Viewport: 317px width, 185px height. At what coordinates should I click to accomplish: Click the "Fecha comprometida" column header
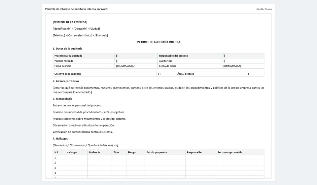[x=240, y=152]
